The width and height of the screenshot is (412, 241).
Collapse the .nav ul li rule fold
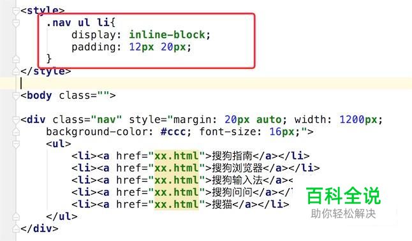click(x=16, y=23)
